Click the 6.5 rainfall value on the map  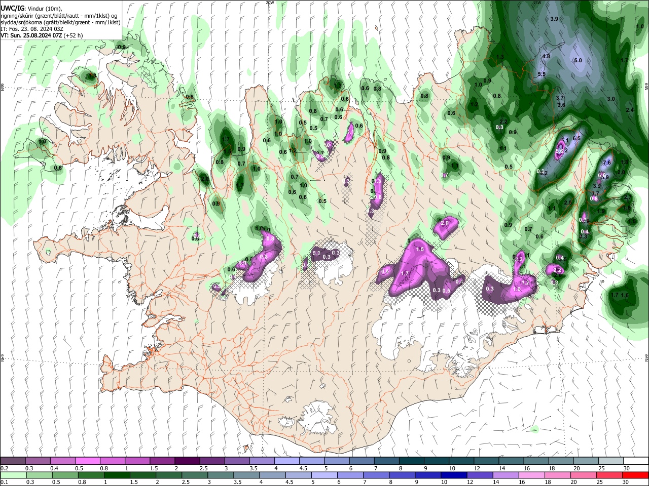coord(576,138)
